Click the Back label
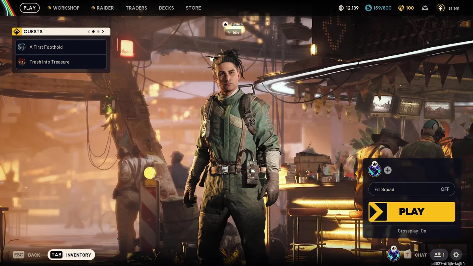This screenshot has width=473, height=266. point(34,255)
